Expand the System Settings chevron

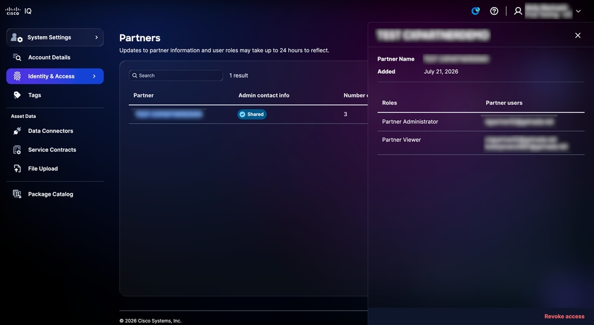point(96,37)
